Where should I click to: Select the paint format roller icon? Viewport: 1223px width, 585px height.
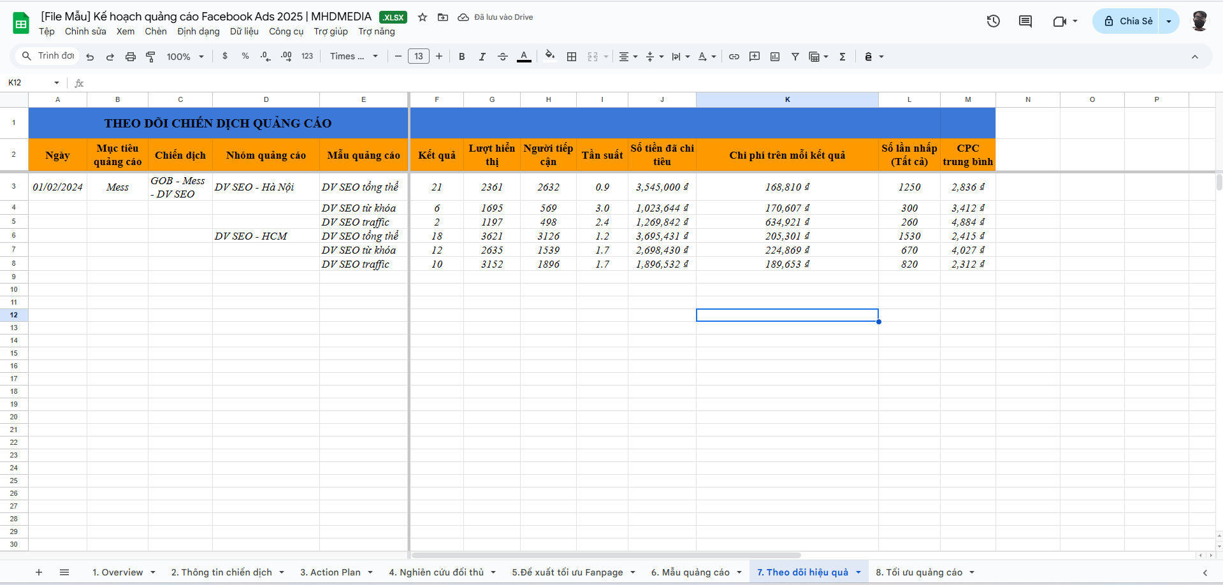[151, 57]
